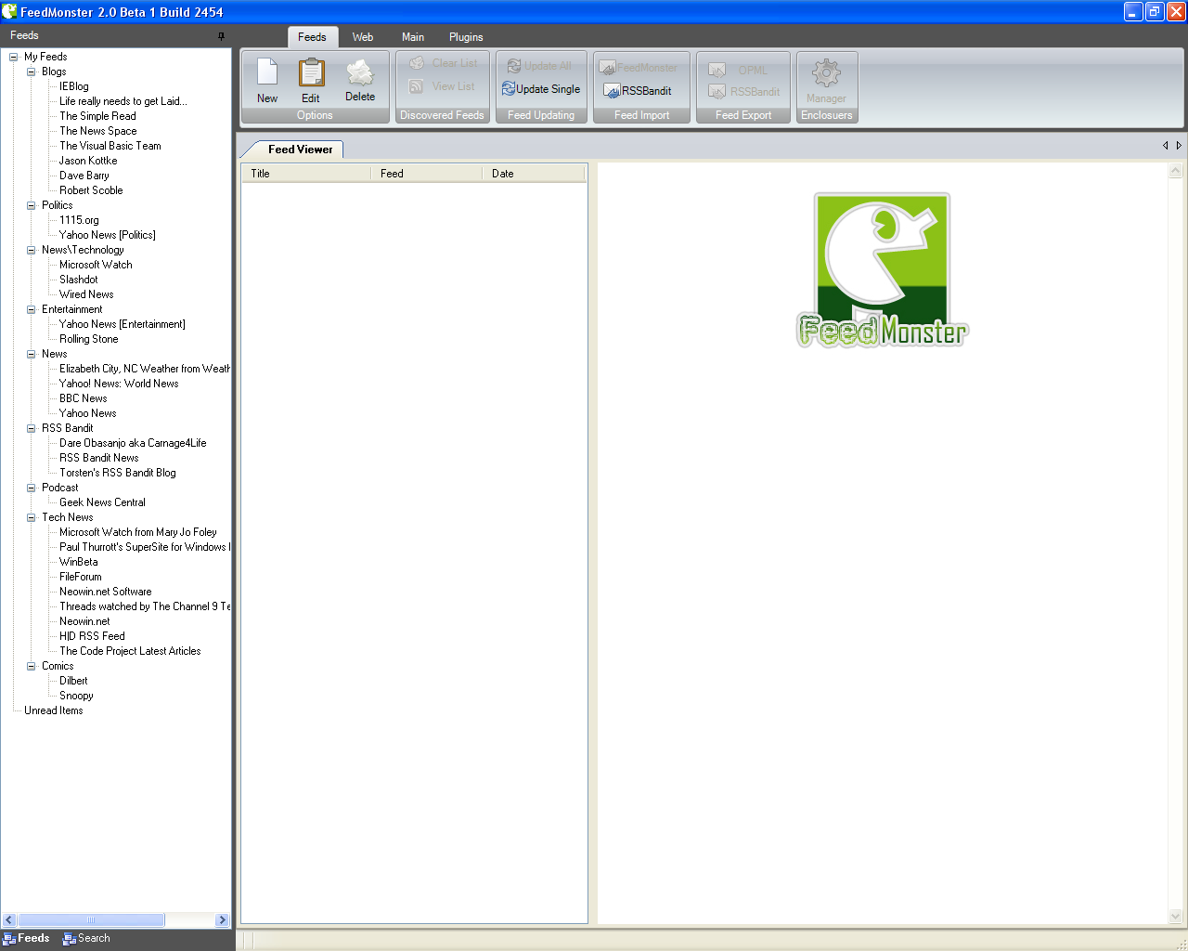Switch to Search panel at bottom

pos(86,938)
